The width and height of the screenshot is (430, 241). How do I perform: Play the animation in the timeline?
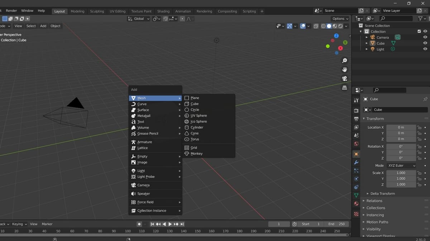tap(170, 224)
